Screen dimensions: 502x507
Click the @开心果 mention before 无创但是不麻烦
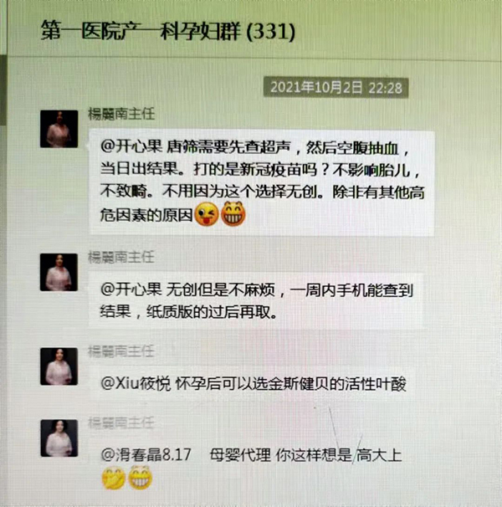click(x=131, y=289)
